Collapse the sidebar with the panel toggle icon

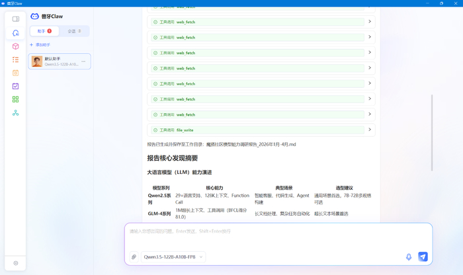coord(15,19)
